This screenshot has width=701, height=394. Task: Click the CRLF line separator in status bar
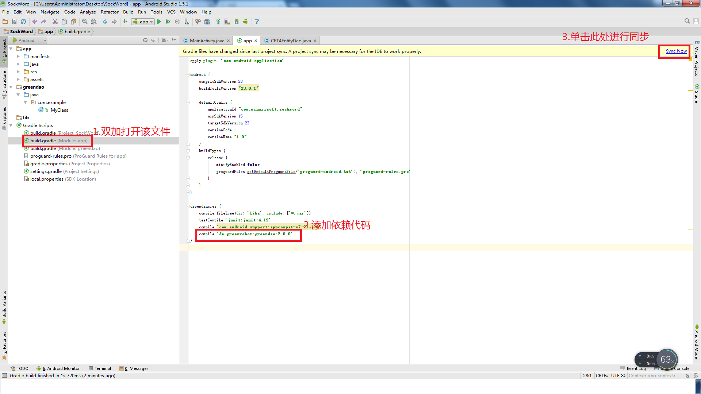coord(602,376)
